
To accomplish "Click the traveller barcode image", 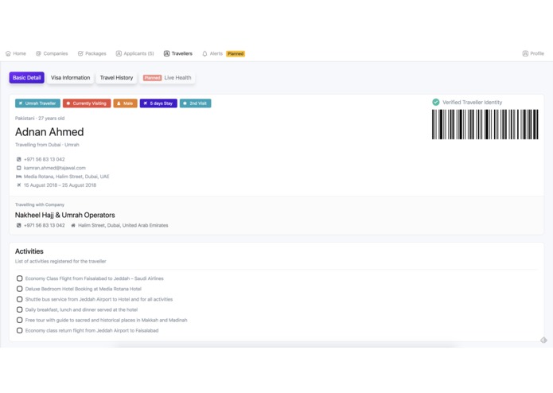I will pos(485,124).
